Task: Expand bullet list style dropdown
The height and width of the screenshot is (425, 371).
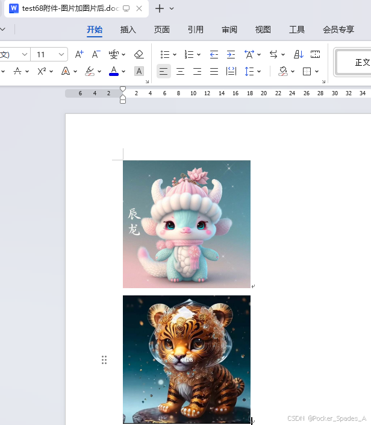Action: coord(175,54)
